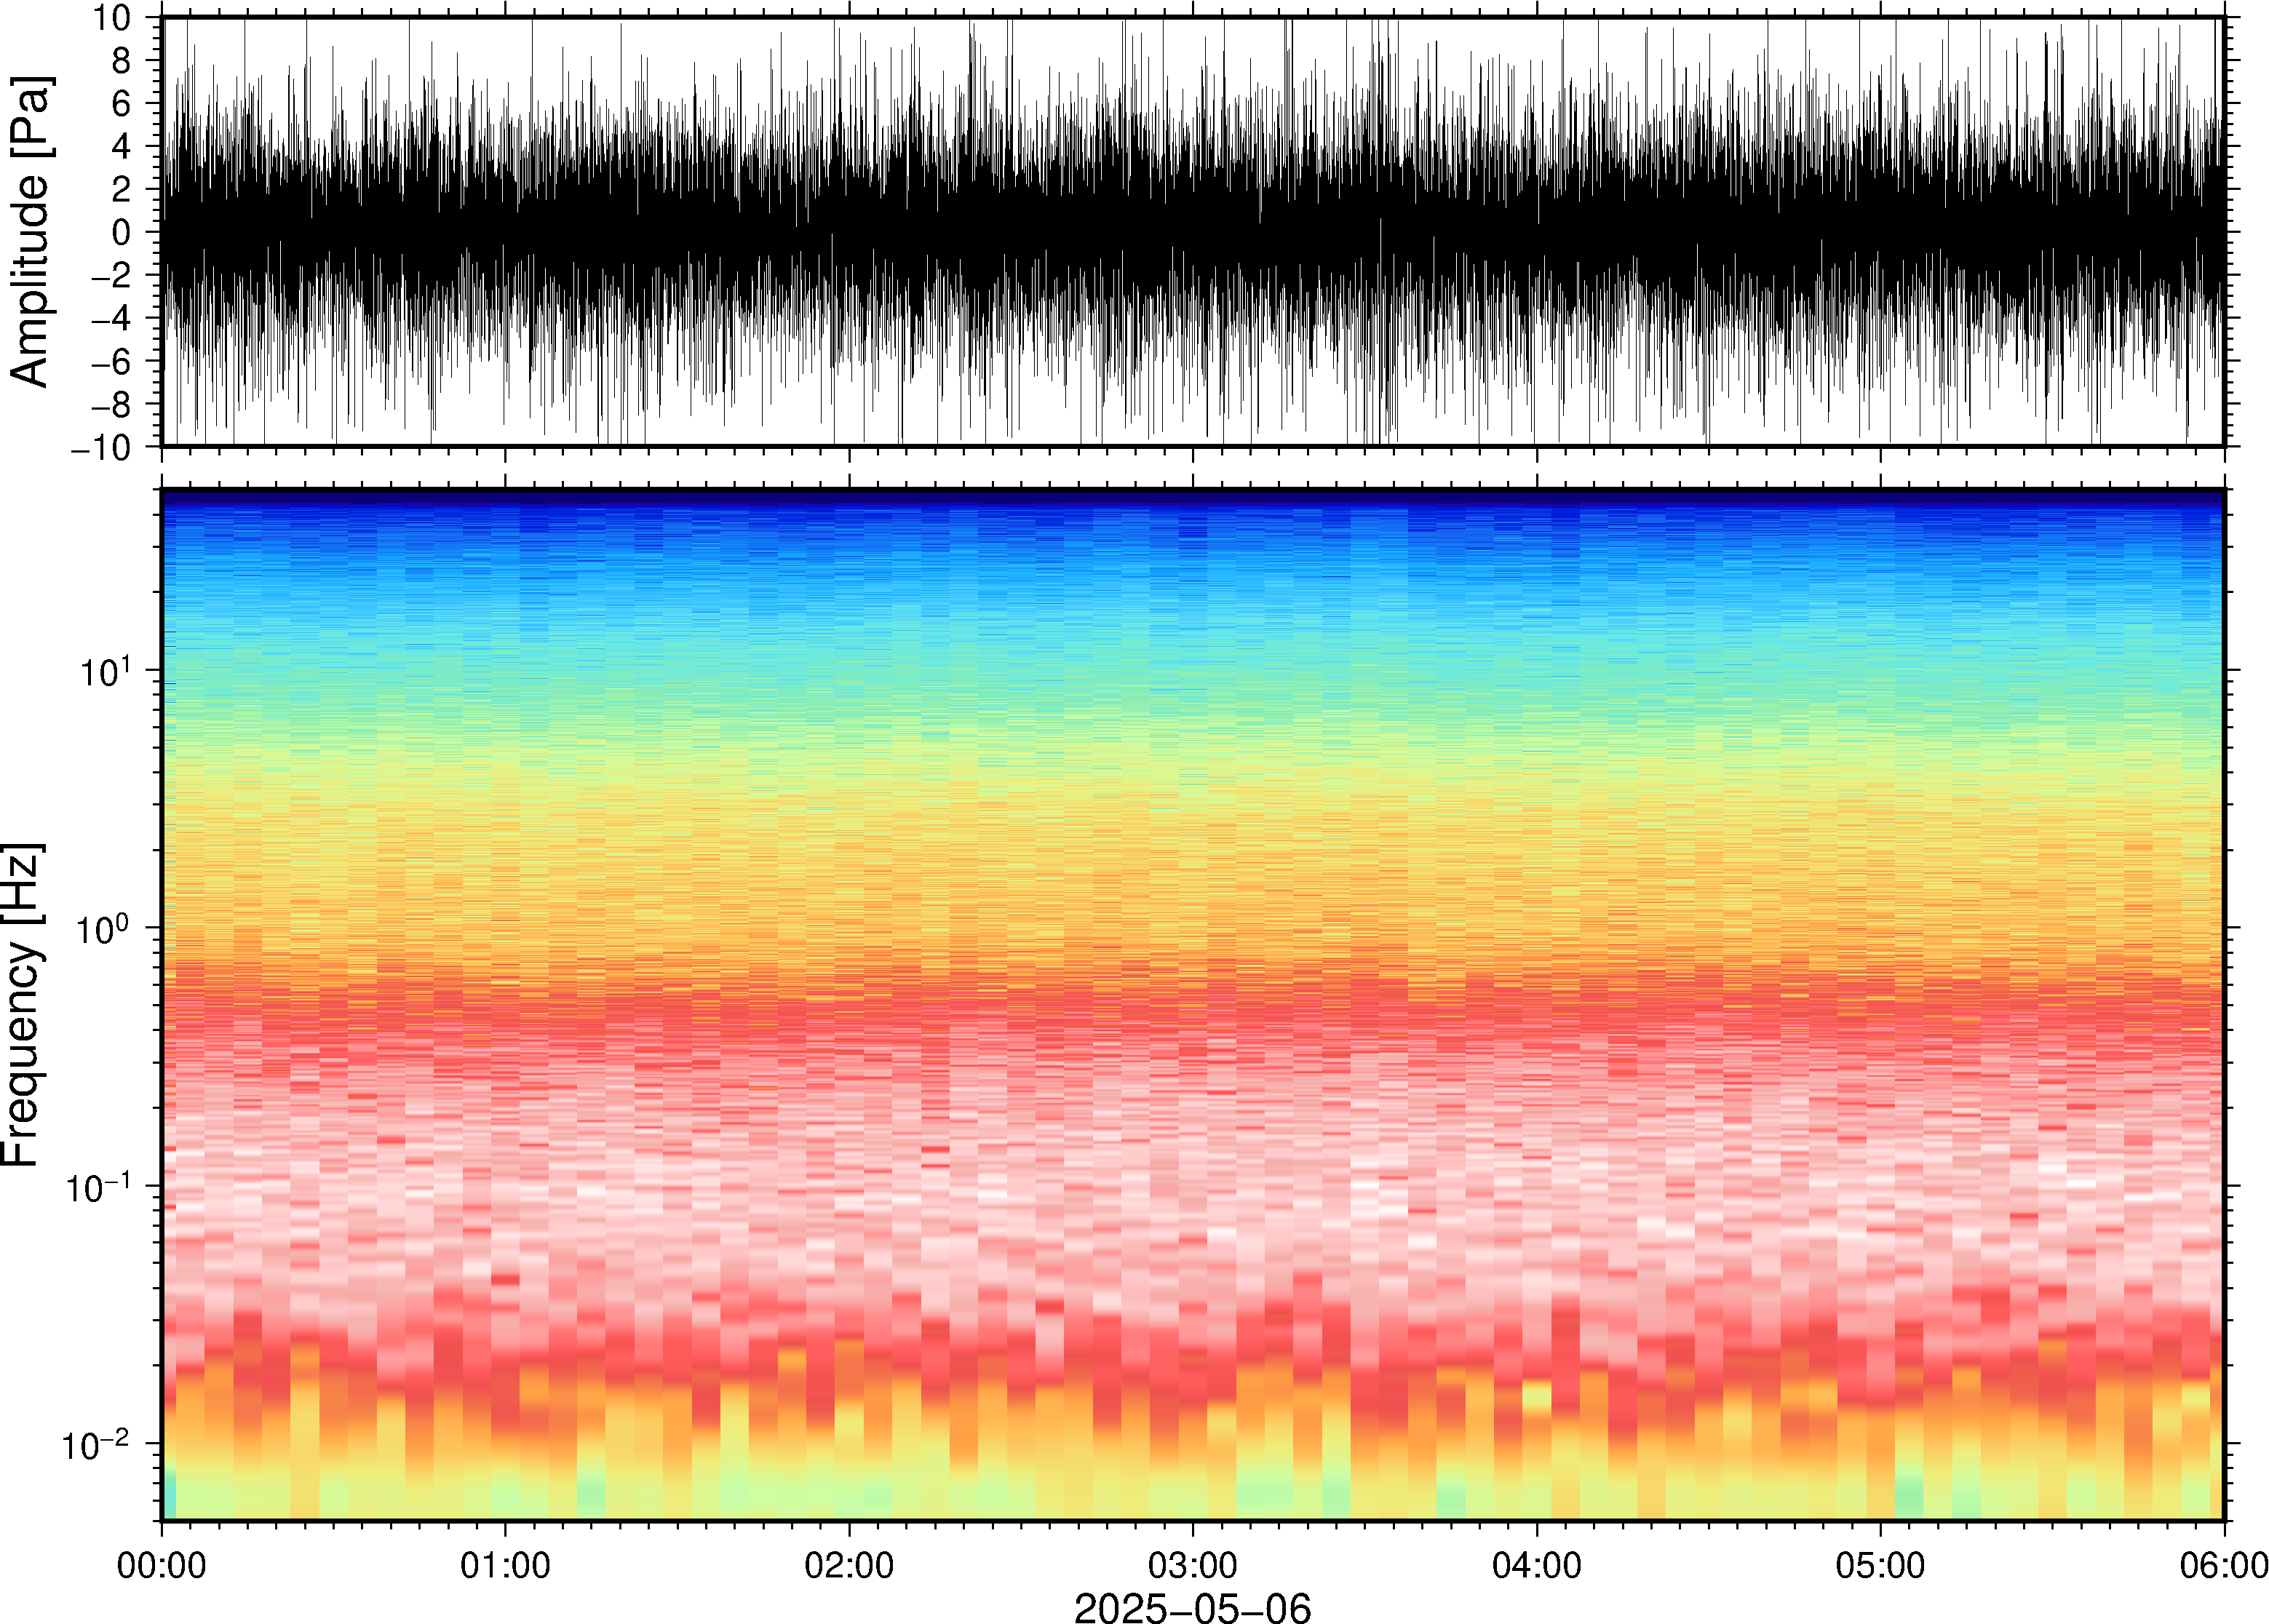Select the 03:00 time tick label
The image size is (2269, 1624).
(1193, 1565)
